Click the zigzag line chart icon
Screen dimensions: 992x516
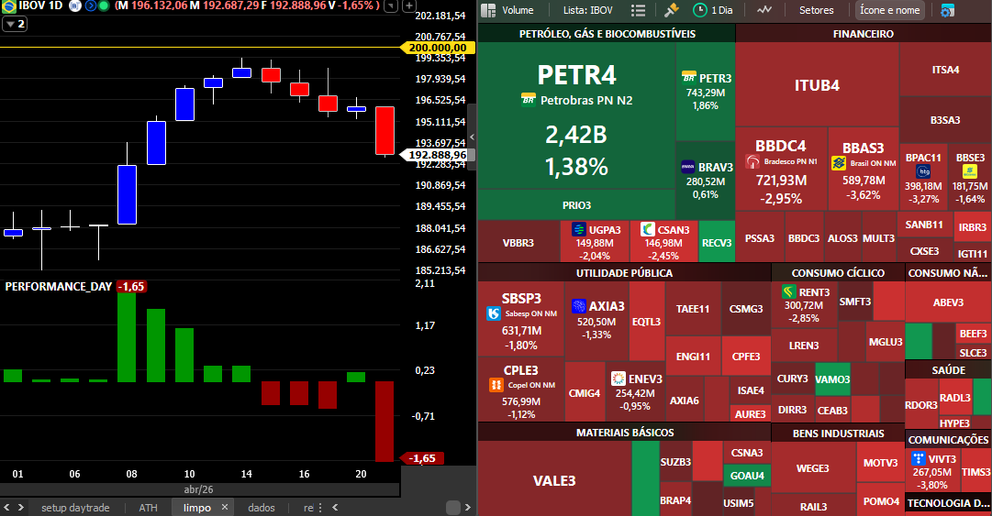tap(764, 10)
